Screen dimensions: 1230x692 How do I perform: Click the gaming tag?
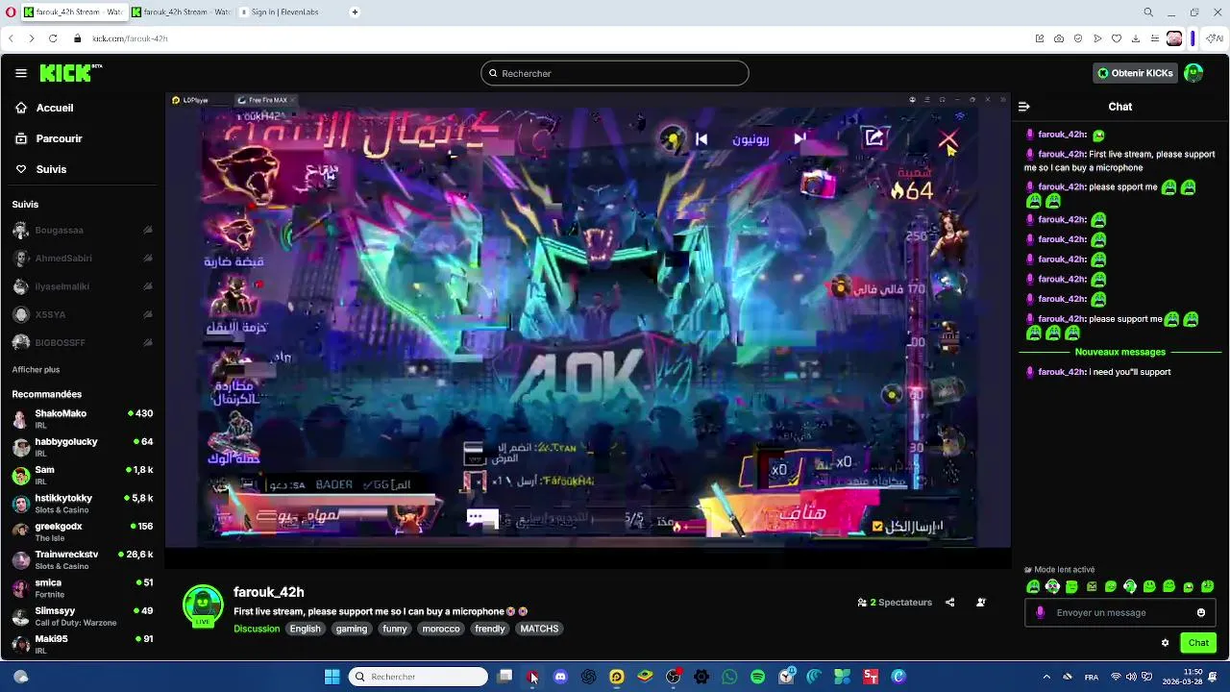(x=352, y=629)
